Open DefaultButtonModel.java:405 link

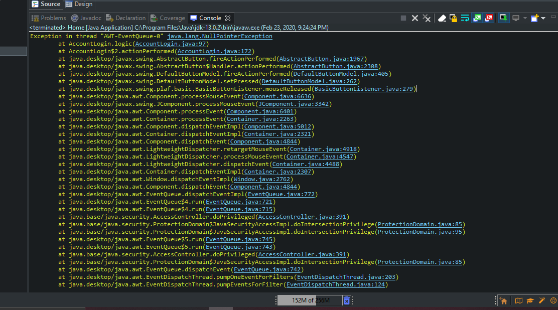[x=341, y=74]
